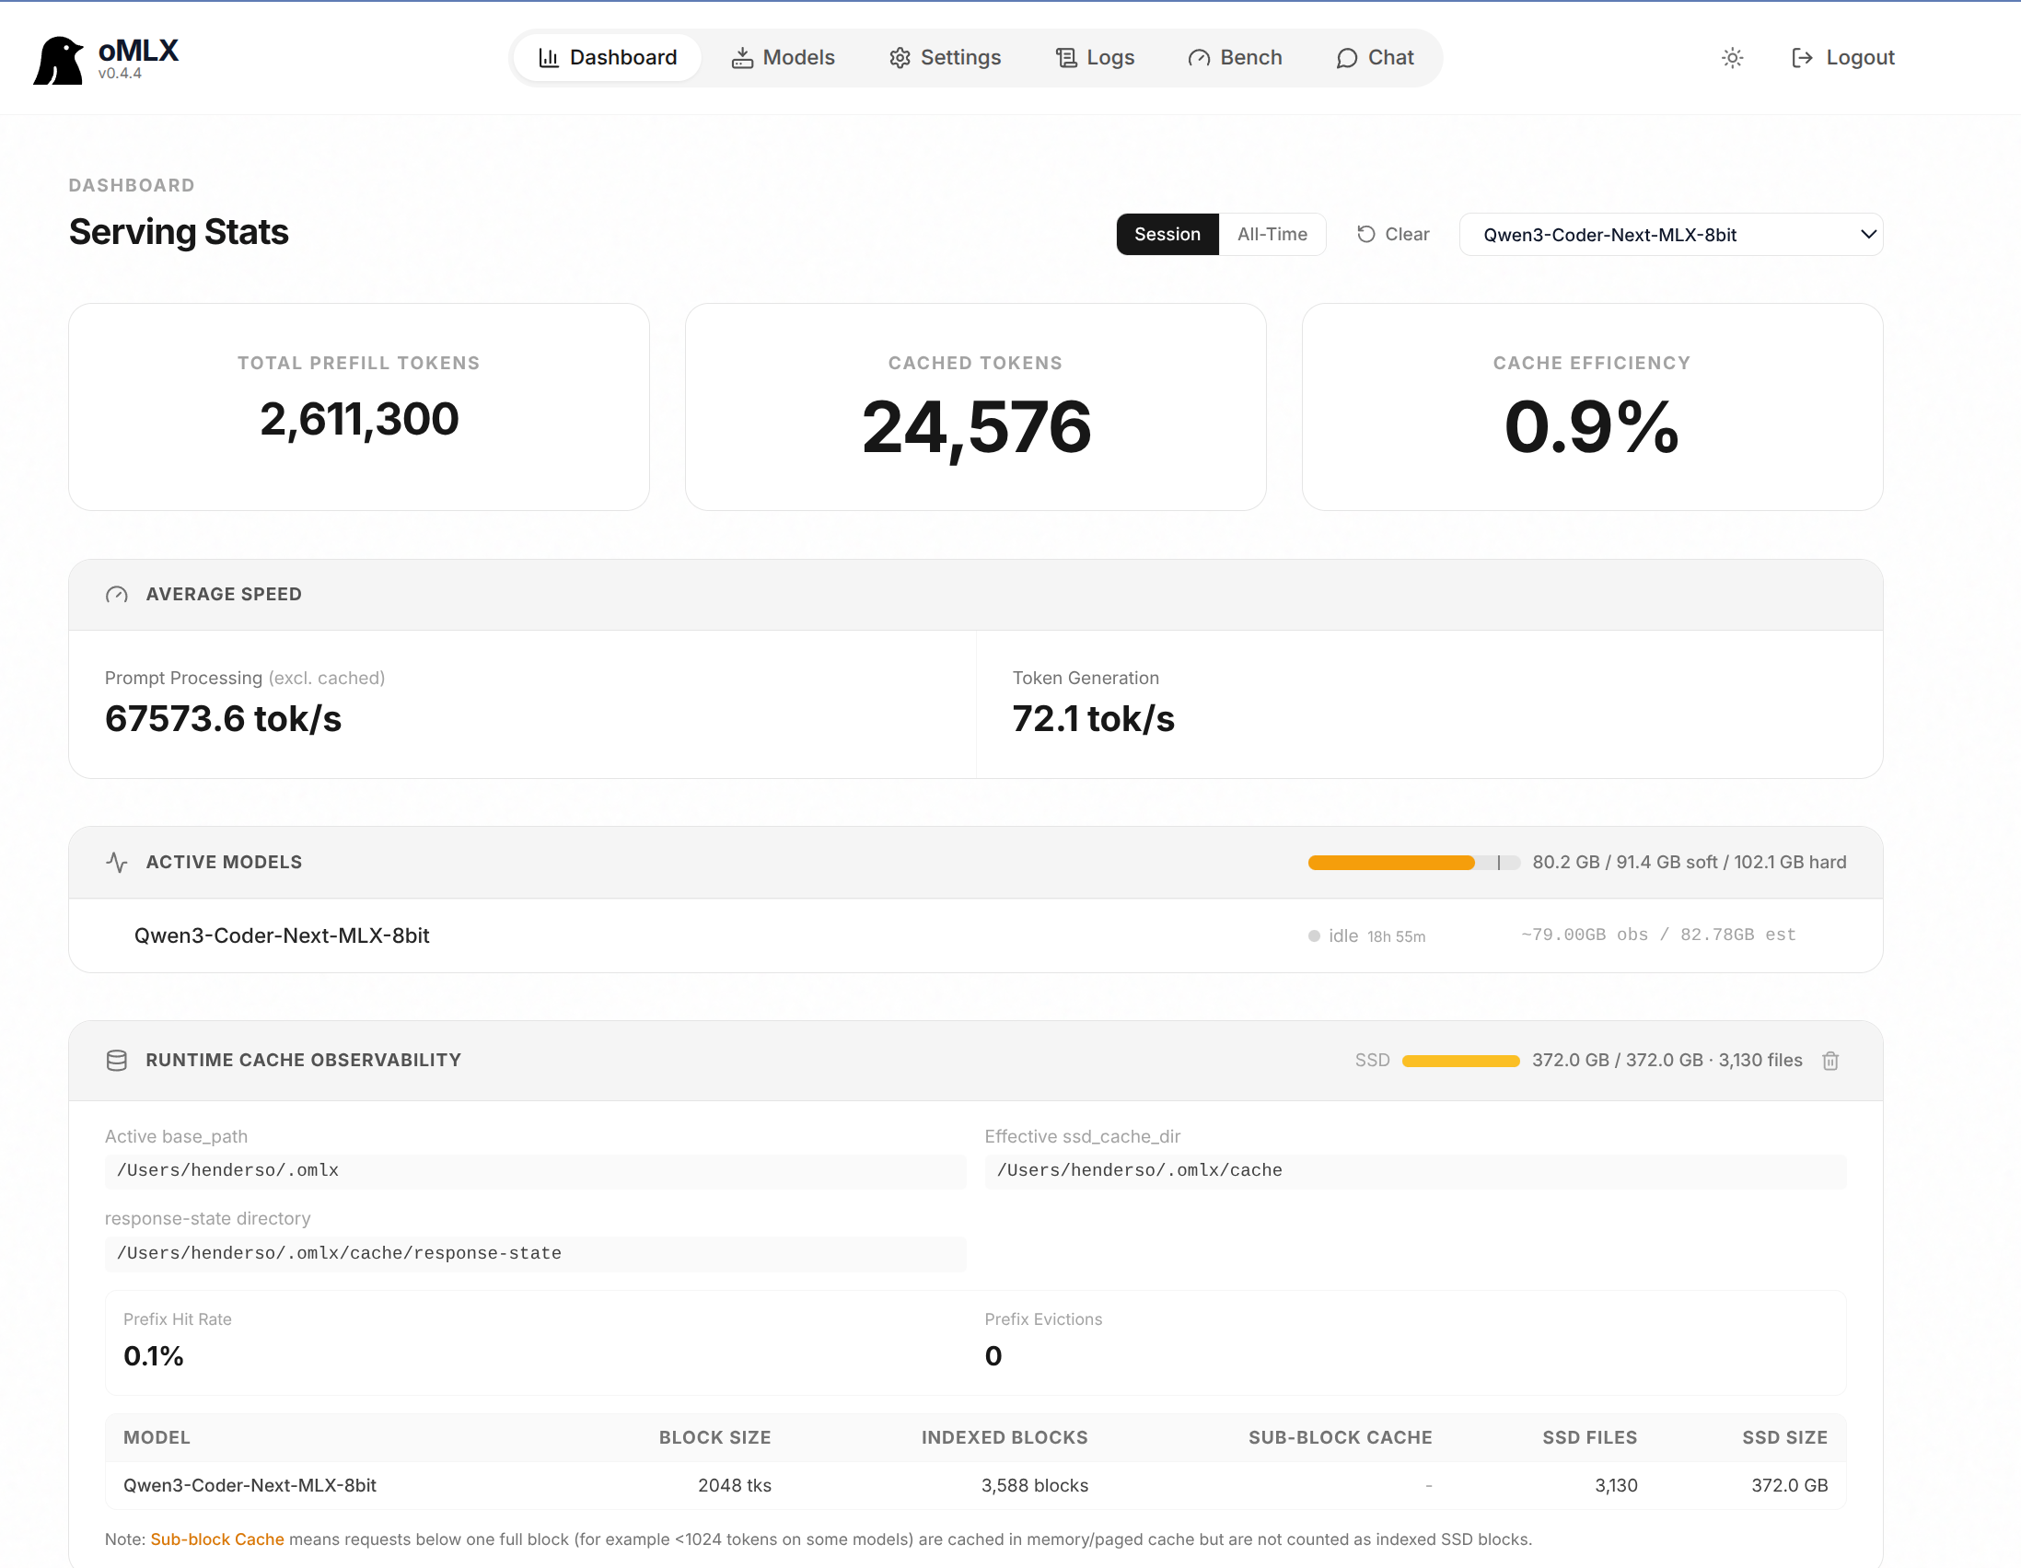Open the Bench tab

[x=1235, y=57]
